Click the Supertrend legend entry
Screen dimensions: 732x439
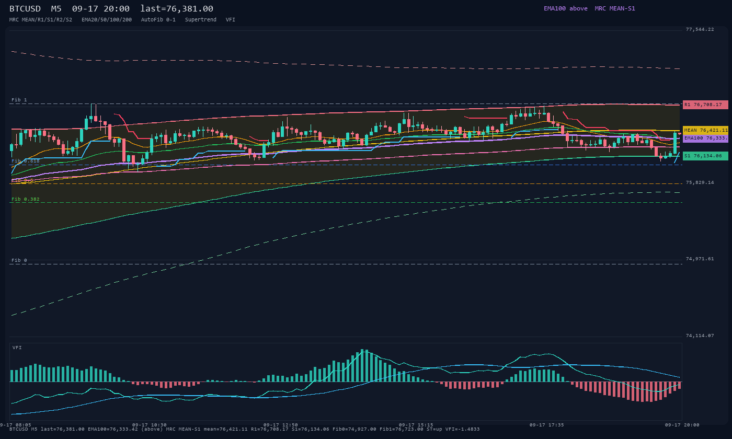point(201,19)
